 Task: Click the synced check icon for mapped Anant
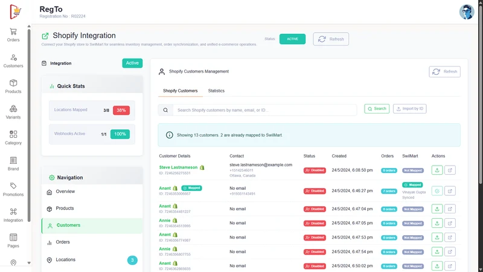pos(437,191)
